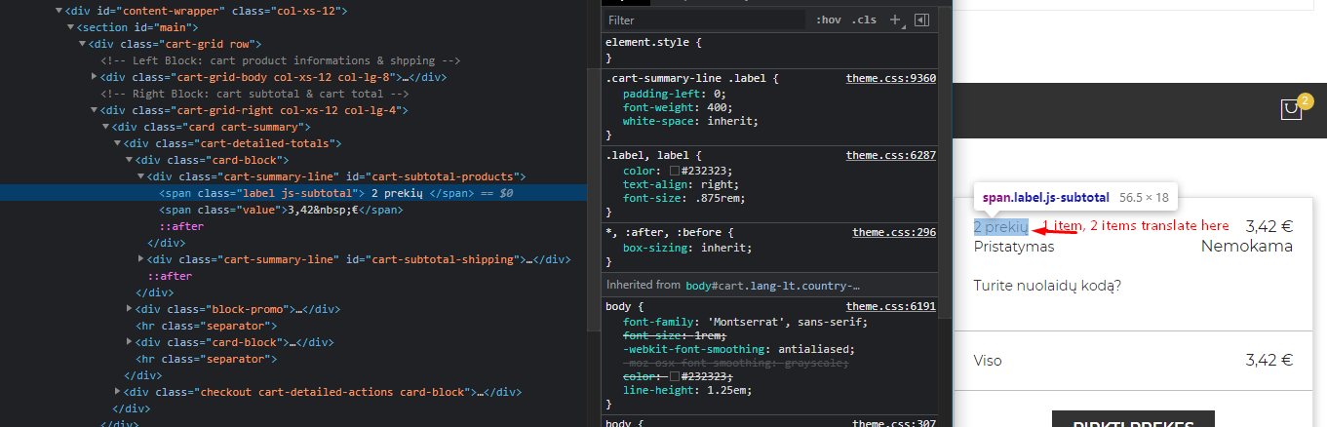Click the Filter styles input field
1327x427 pixels.
[x=702, y=19]
